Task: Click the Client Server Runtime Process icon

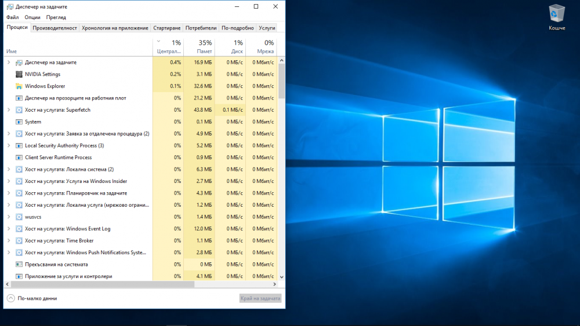Action: 19,157
